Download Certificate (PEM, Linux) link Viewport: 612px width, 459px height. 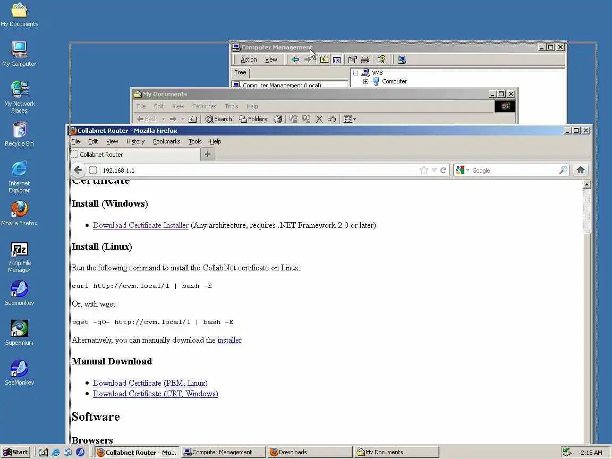(x=150, y=383)
